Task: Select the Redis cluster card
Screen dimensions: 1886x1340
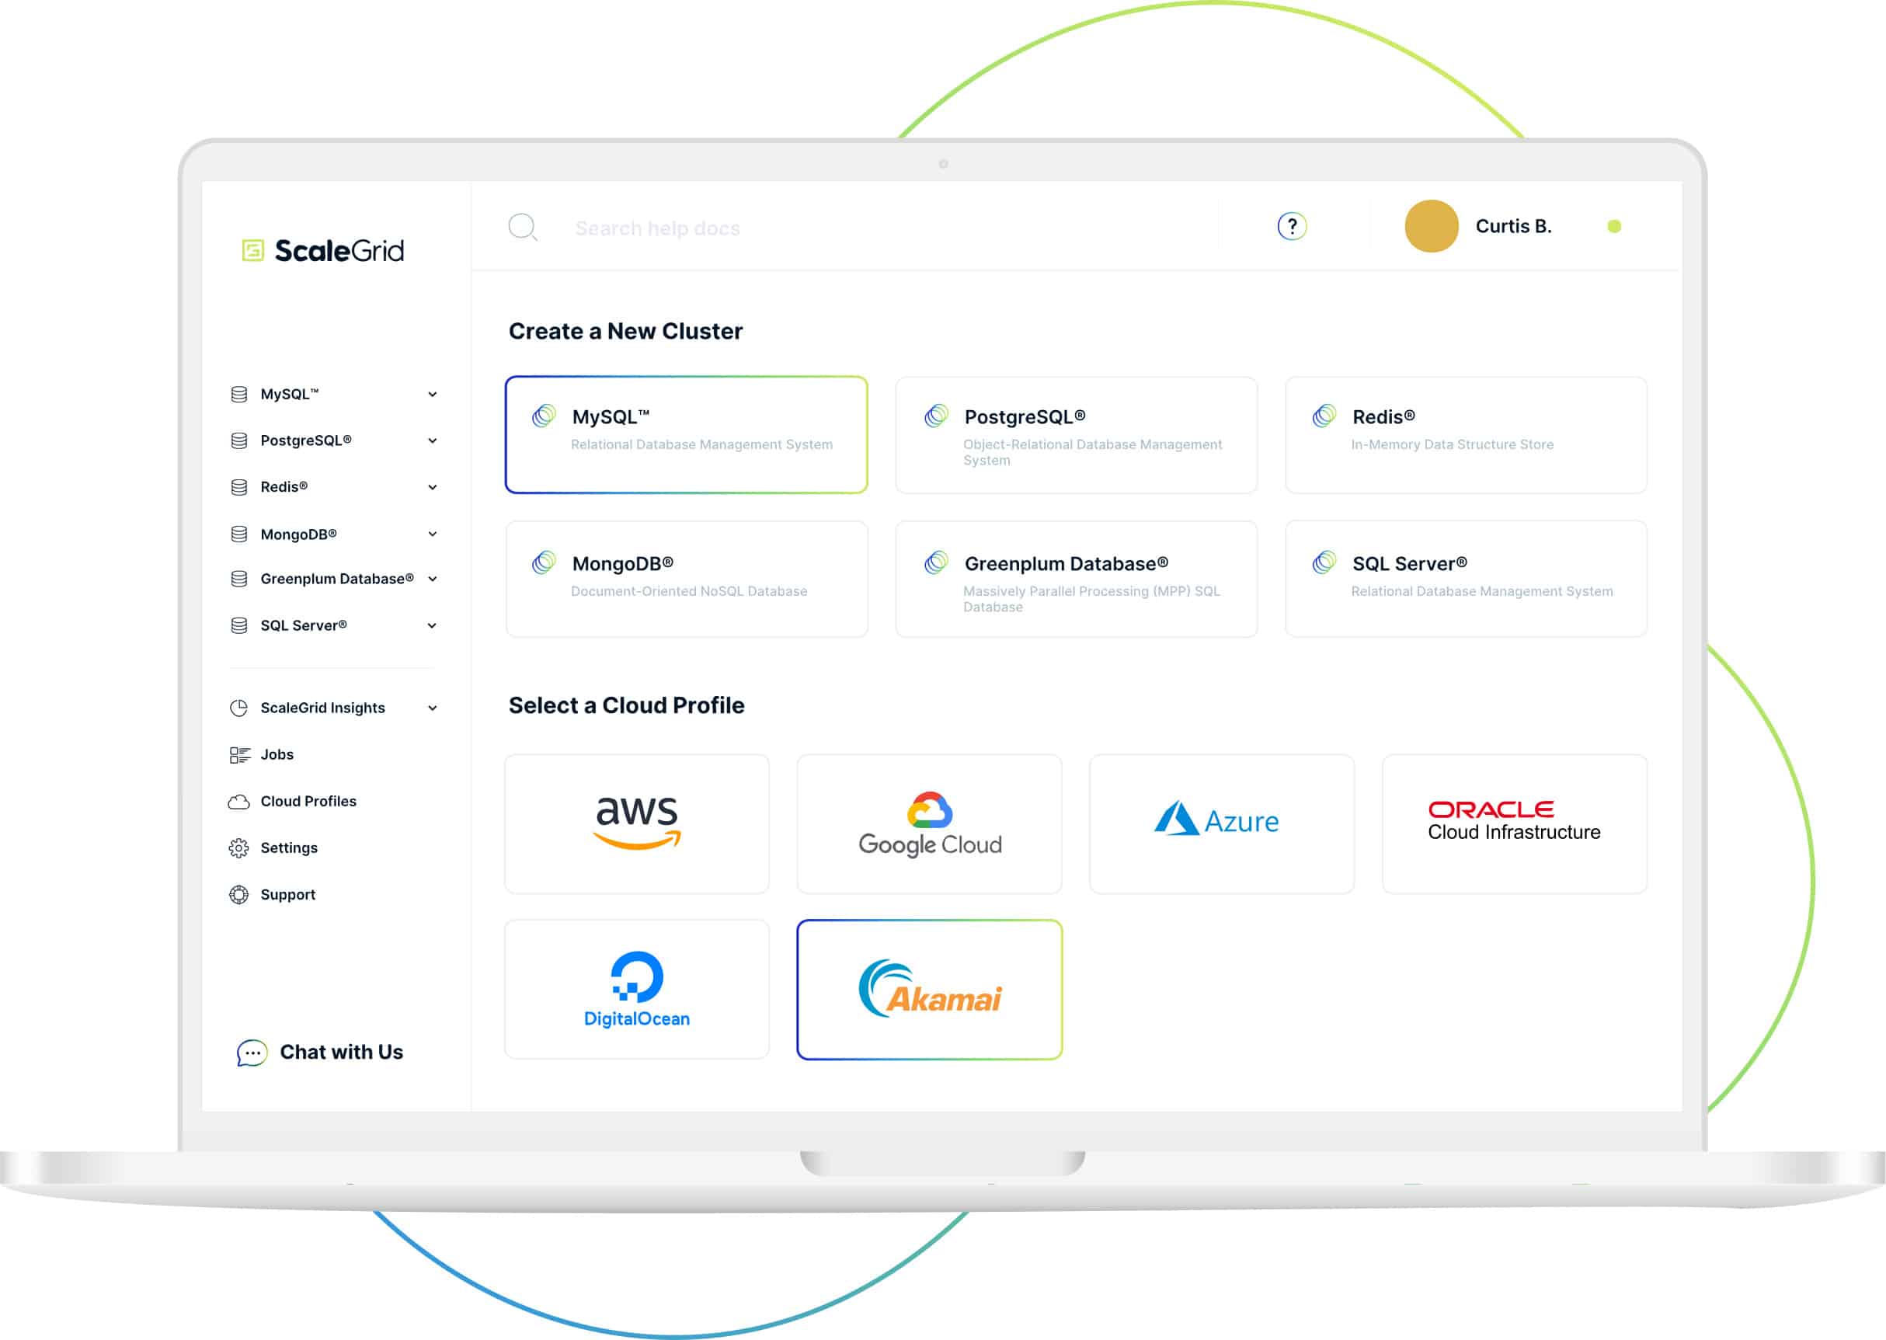Action: [x=1466, y=435]
